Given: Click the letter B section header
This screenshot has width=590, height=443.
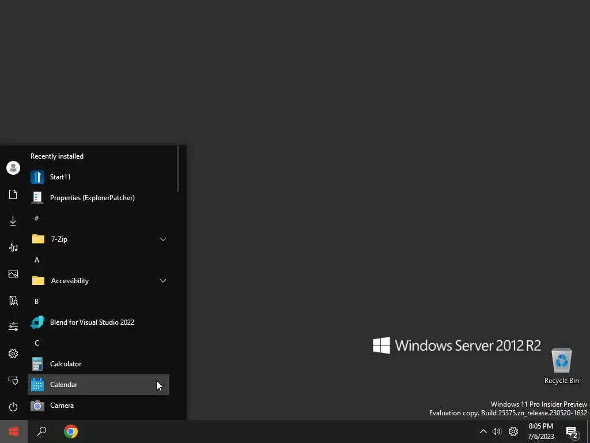Looking at the screenshot, I should (36, 301).
